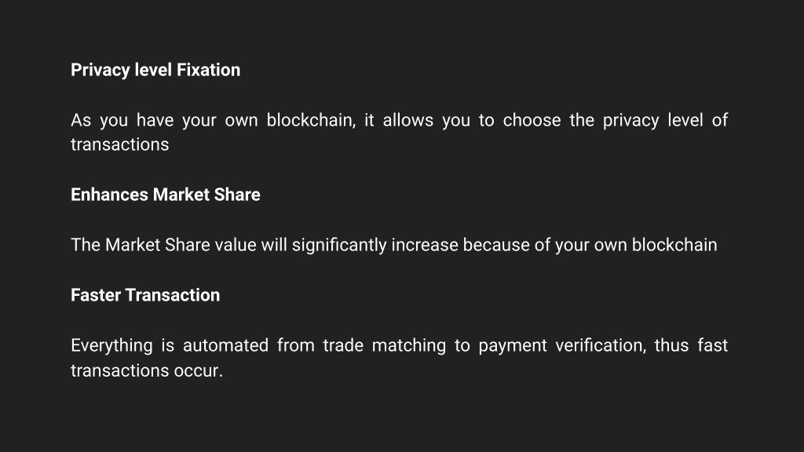Click the word transactions below As you have
Image resolution: width=804 pixels, height=452 pixels.
pyautogui.click(x=120, y=144)
